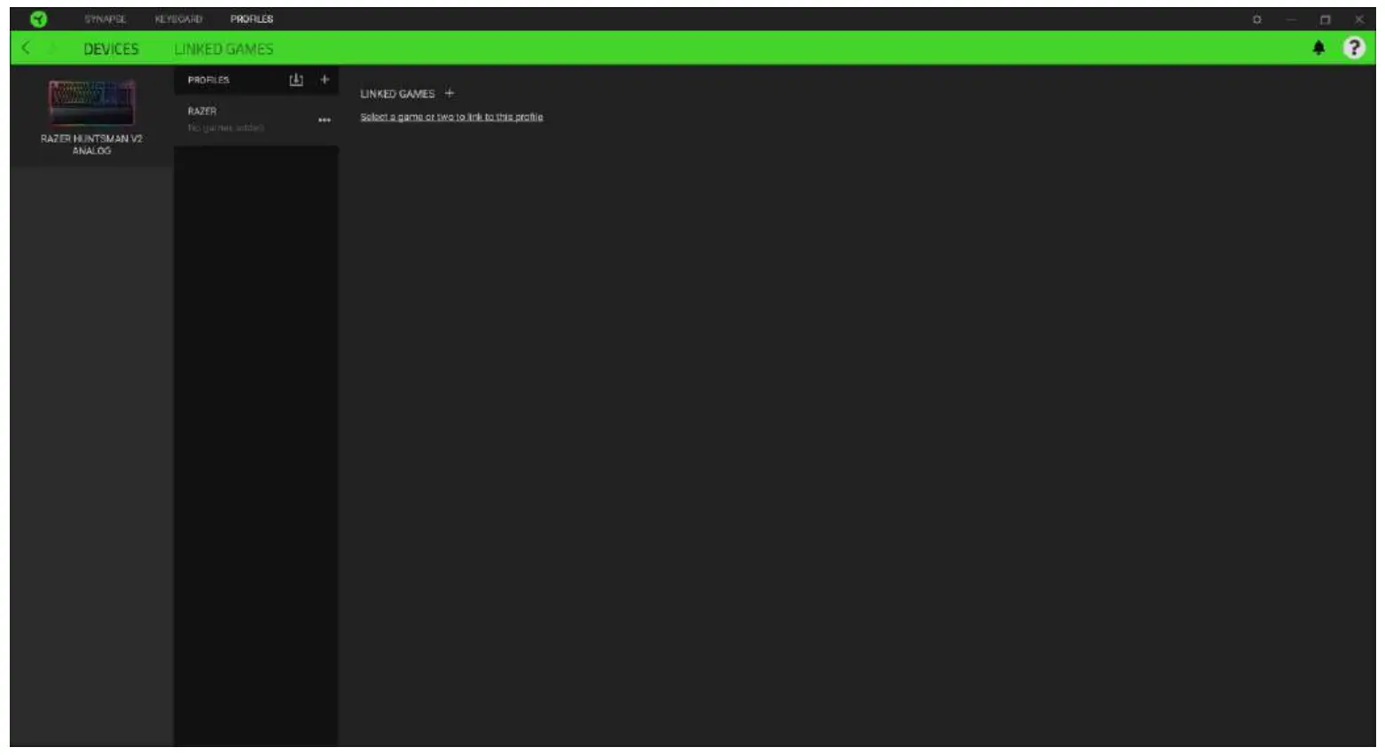1385x755 pixels.
Task: Go back with the left arrow
Action: 26,48
